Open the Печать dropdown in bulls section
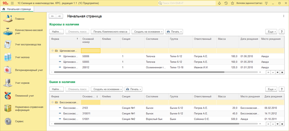The image size is (289, 131). (x=133, y=89)
